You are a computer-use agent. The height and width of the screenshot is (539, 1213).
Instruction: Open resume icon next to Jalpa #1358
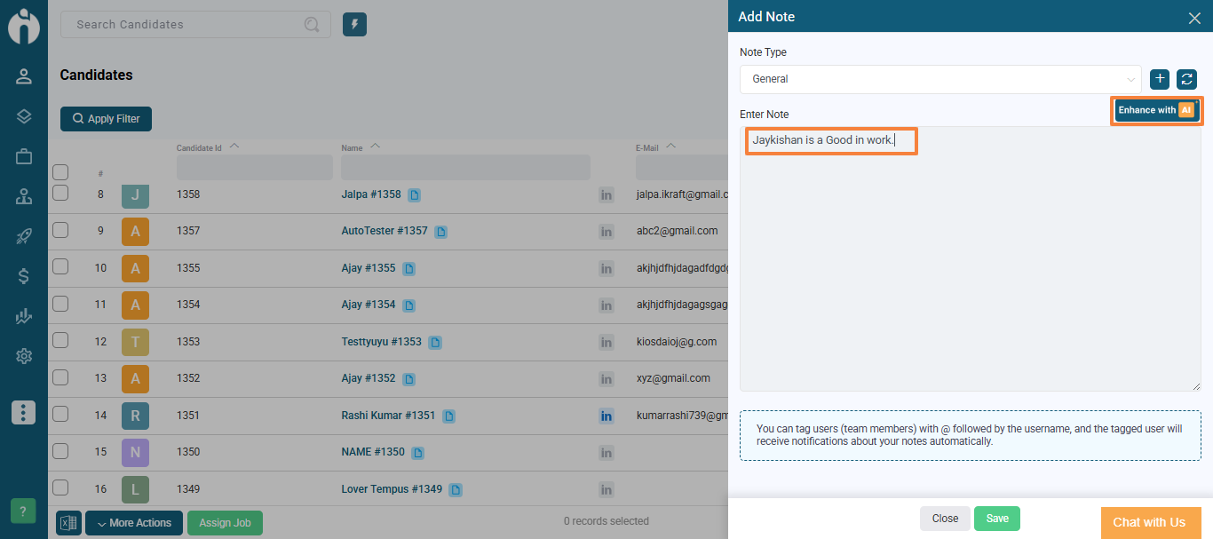(415, 194)
